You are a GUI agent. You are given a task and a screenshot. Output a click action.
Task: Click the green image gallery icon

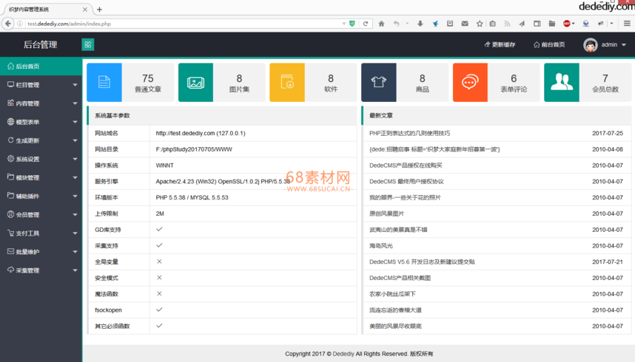point(195,82)
